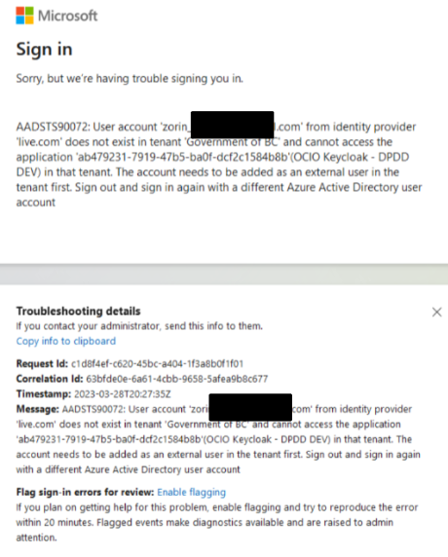Click the Copy info to clipboard link

click(66, 341)
